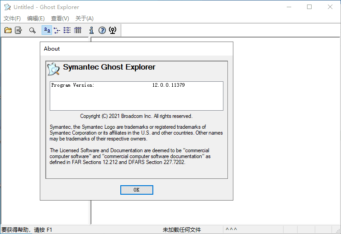Viewport: 341px width, 234px height.
Task: Click the Open image file folder icon
Action: [8, 30]
